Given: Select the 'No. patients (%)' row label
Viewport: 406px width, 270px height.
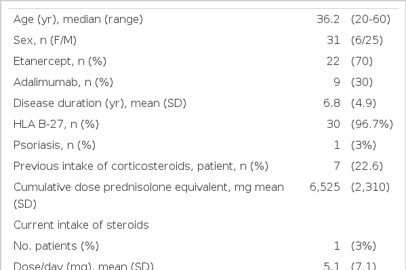Looking at the screenshot, I should pos(56,246).
